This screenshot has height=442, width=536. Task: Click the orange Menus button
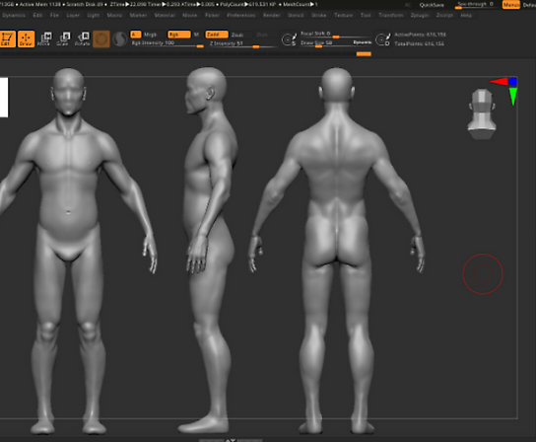point(510,5)
